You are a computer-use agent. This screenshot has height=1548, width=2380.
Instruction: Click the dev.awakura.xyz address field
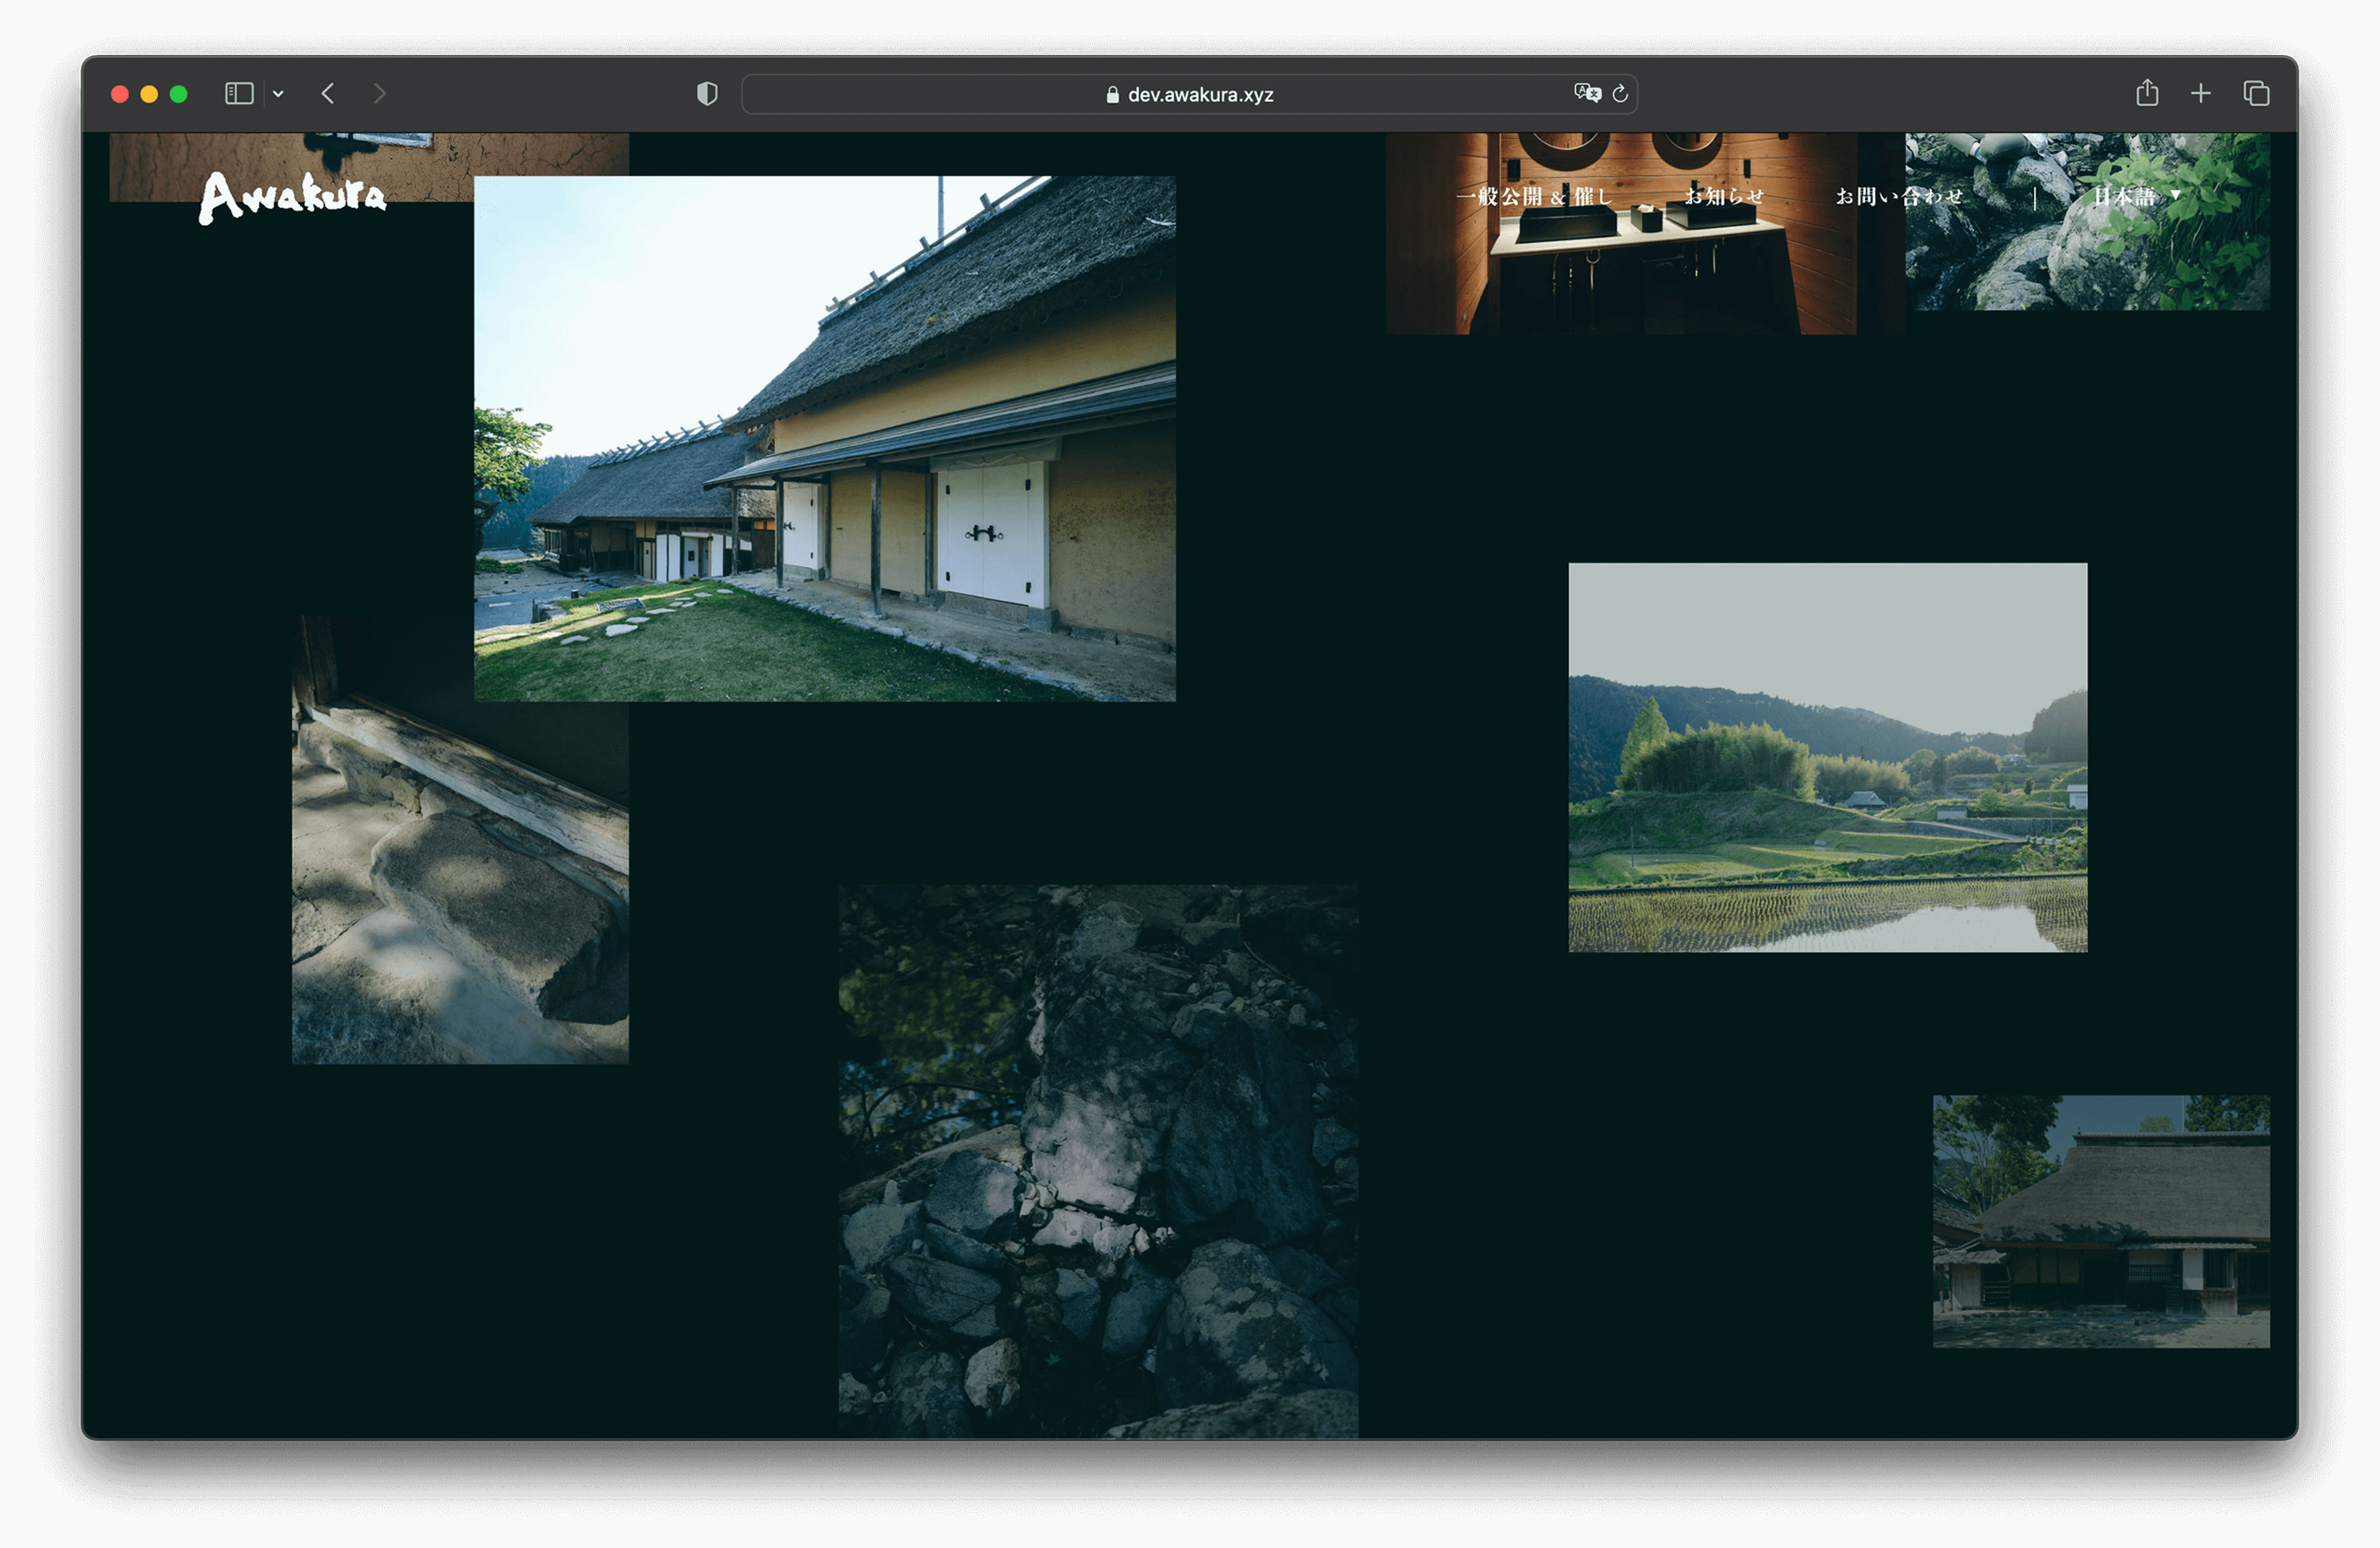tap(1189, 94)
